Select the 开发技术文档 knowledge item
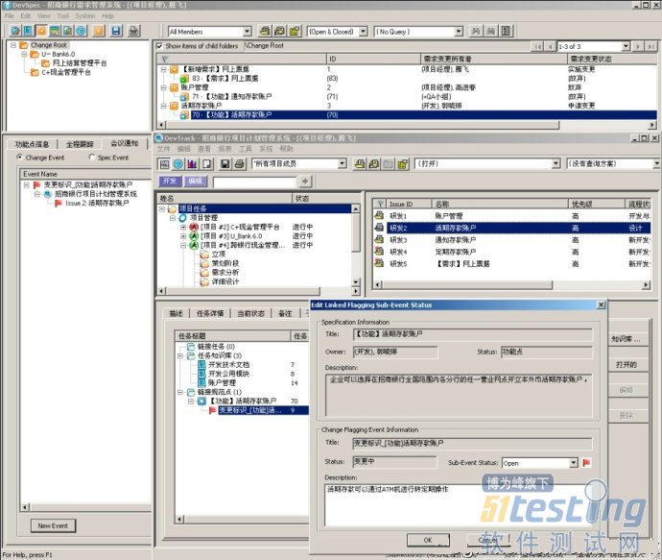This screenshot has height=560, width=662. [228, 365]
